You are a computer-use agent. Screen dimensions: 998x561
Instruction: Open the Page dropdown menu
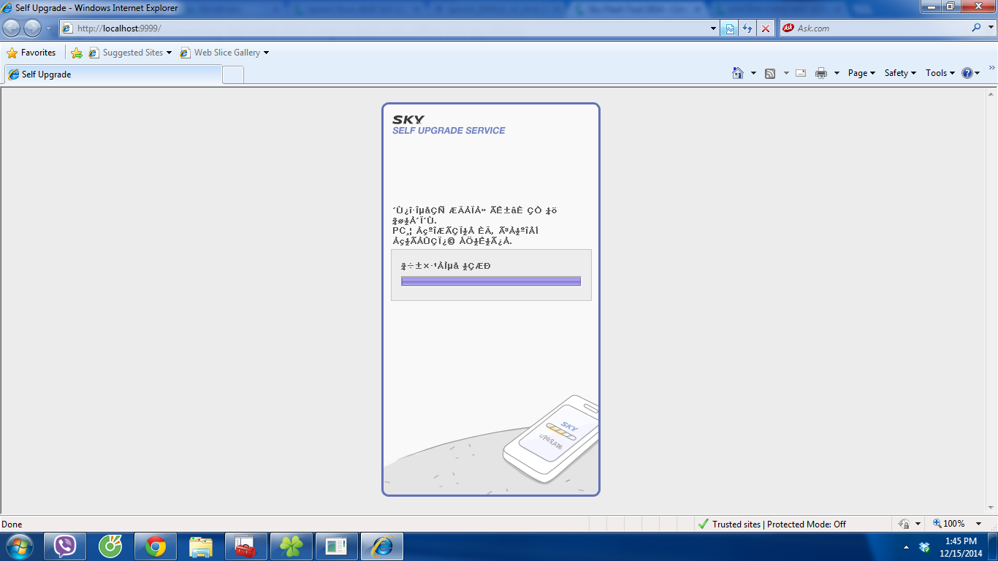point(861,73)
